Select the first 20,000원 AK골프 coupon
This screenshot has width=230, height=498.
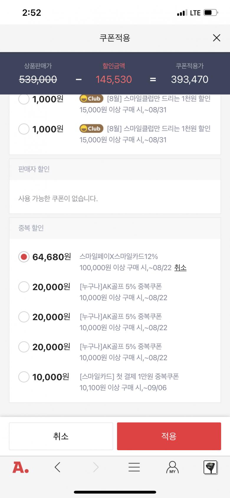click(24, 287)
